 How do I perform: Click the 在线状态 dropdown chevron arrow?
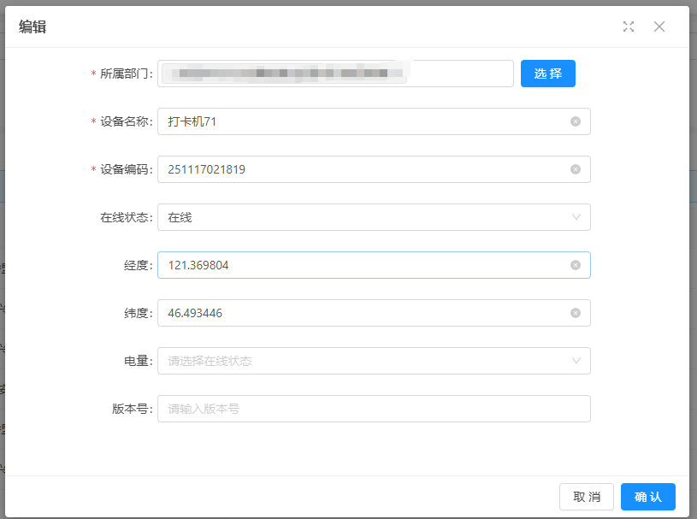point(576,217)
